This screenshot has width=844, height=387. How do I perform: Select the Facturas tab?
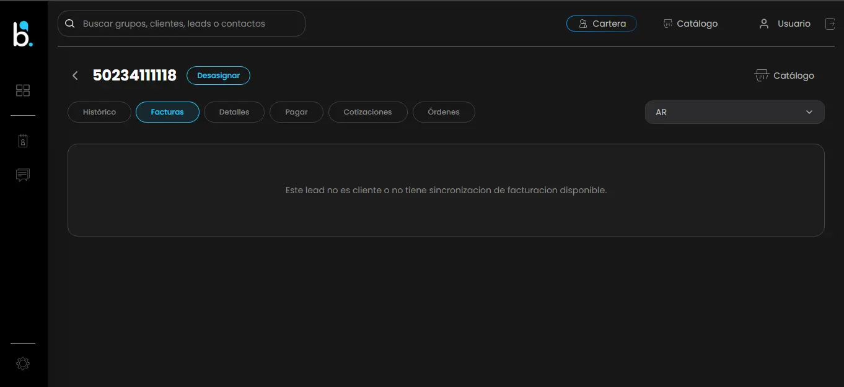(x=167, y=112)
